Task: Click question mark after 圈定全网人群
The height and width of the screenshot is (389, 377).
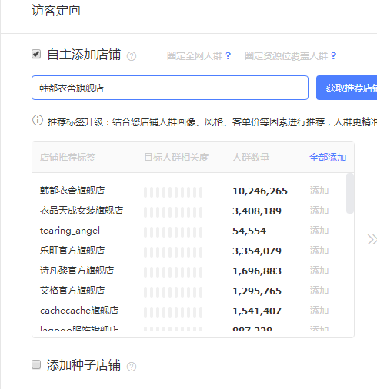Action: 228,55
